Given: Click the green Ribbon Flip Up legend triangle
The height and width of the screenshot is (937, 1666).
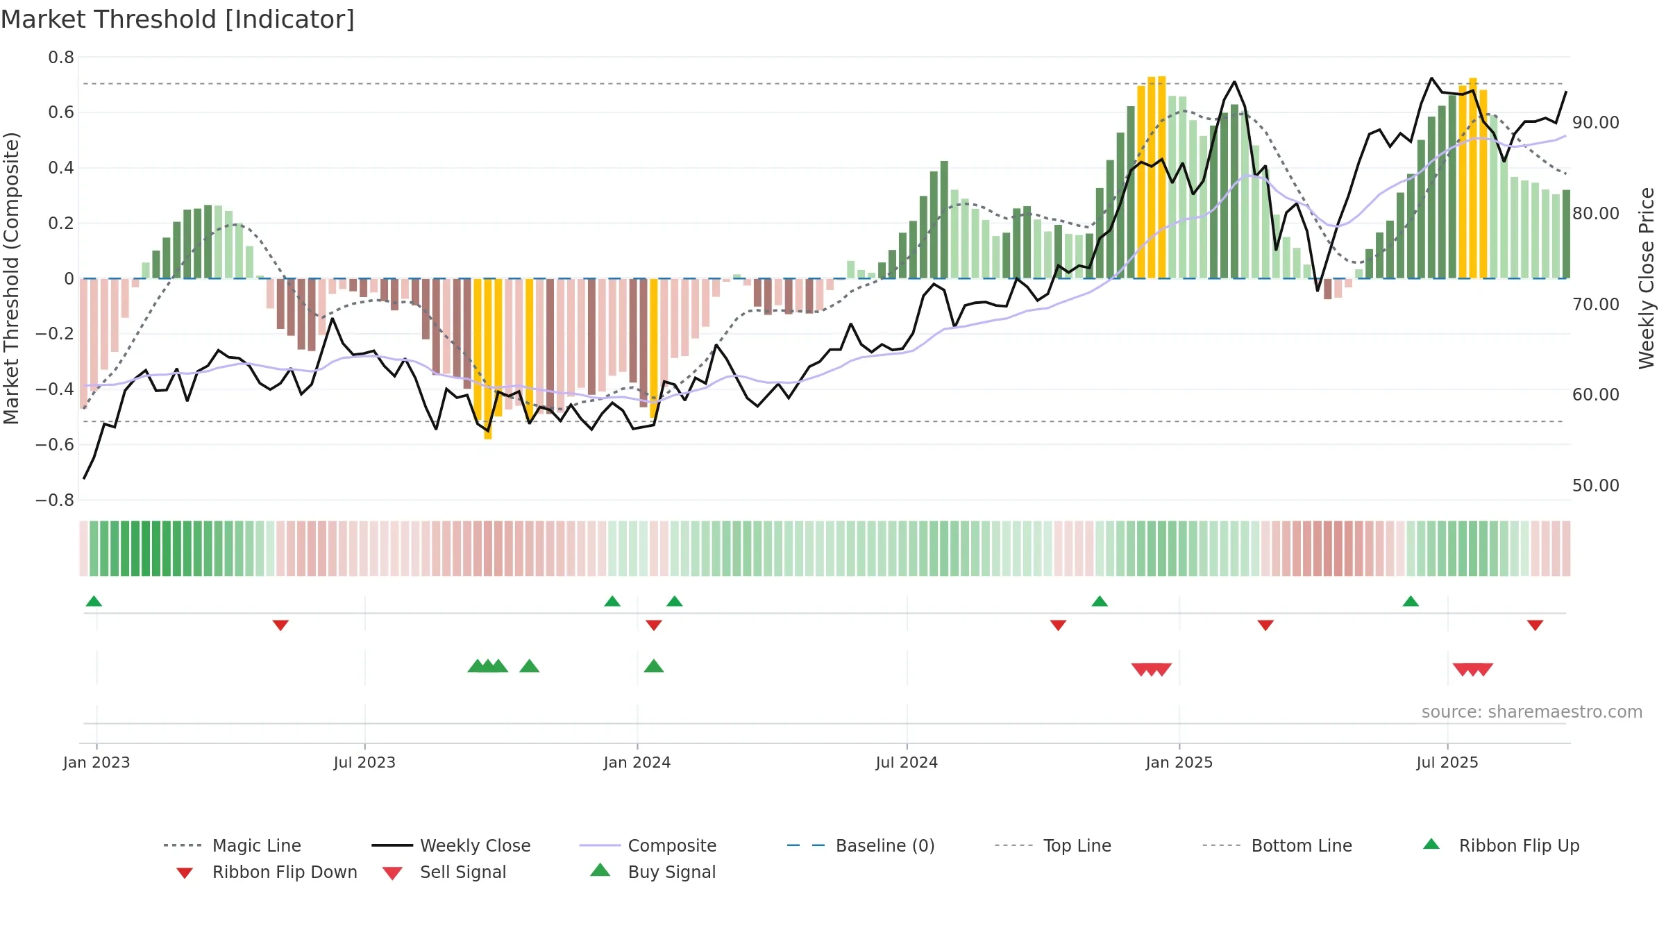Looking at the screenshot, I should pos(1431,844).
